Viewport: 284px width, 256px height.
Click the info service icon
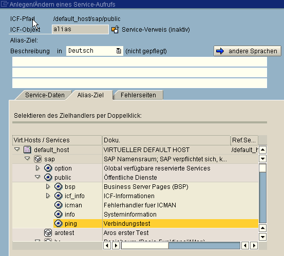[59, 214]
